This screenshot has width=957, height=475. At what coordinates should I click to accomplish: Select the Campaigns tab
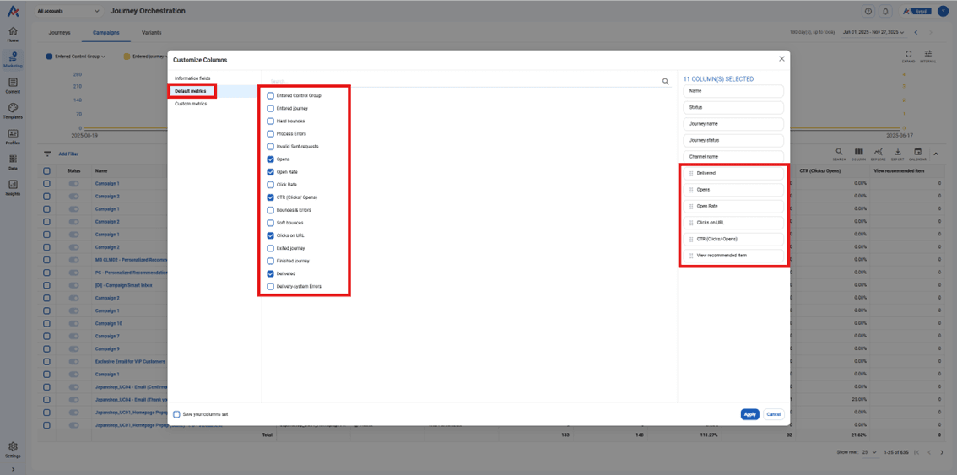(105, 32)
